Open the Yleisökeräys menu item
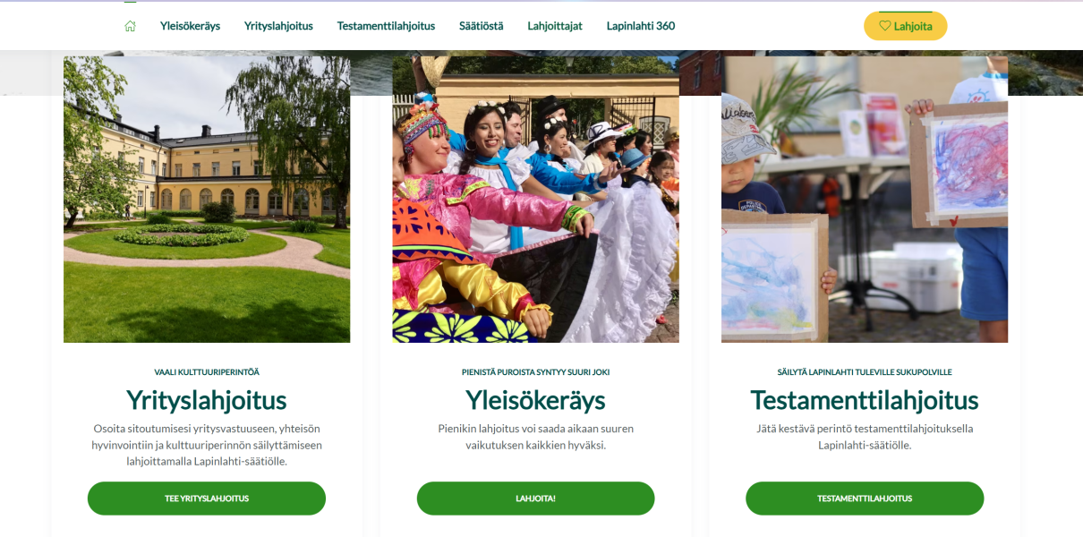The width and height of the screenshot is (1083, 537). tap(190, 26)
